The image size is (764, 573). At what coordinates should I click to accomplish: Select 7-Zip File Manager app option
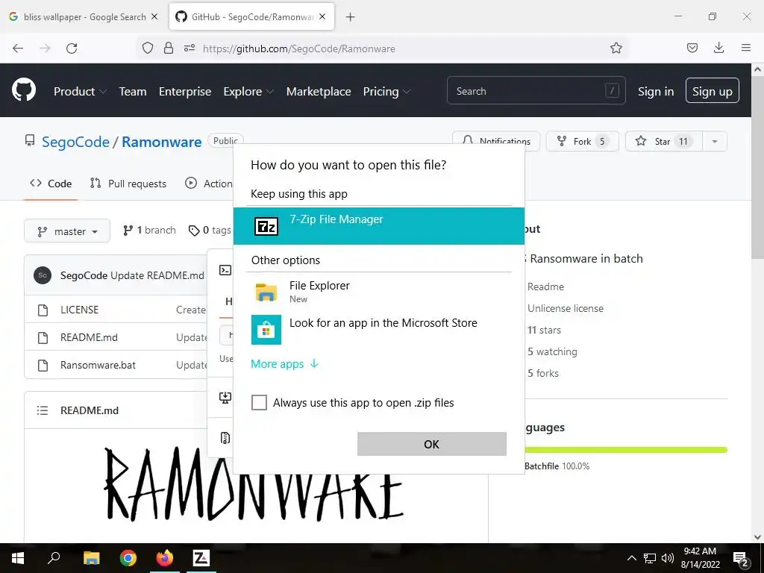click(x=378, y=225)
